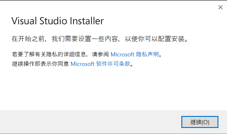Viewport: 227px width, 134px height.
Task: Click the 继续(O) continue button
Action: (x=200, y=122)
